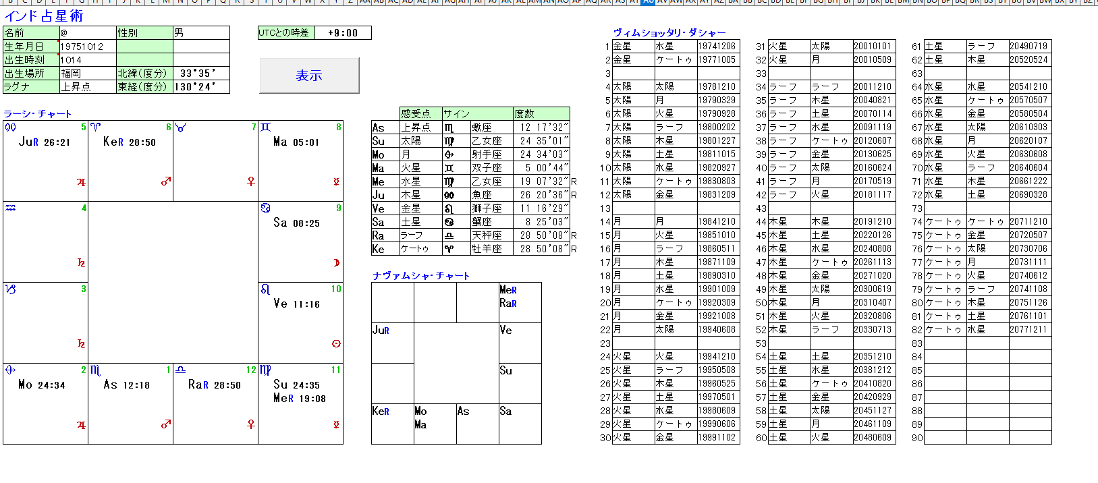Click the Leo glyph in house 10

coord(265,289)
